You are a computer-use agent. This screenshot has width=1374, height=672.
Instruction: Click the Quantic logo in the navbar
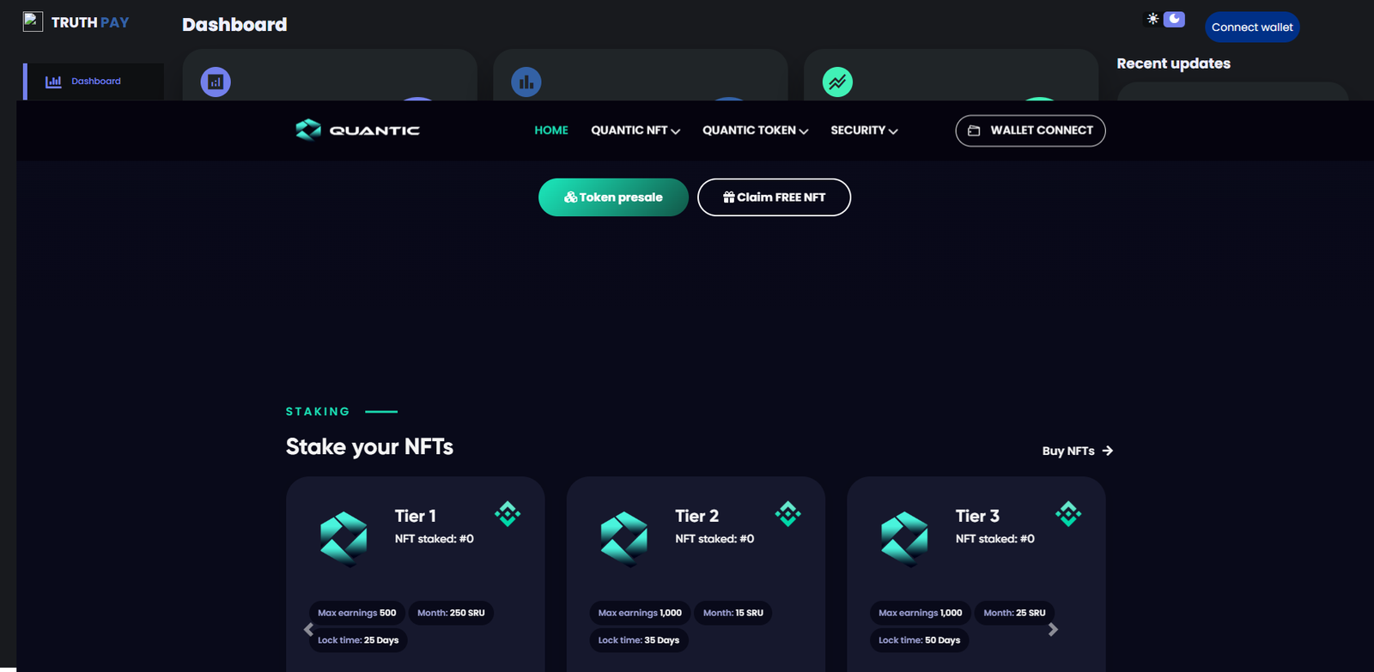(x=357, y=130)
